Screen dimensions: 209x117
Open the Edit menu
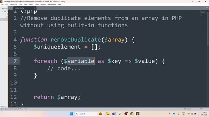(x=7, y=5)
